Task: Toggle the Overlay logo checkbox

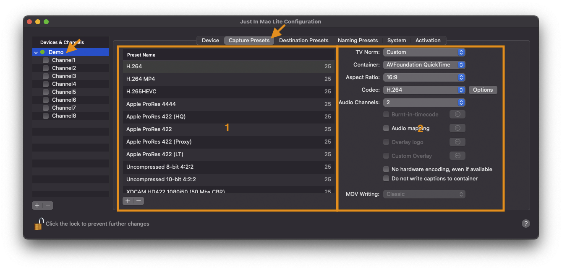Action: (386, 142)
